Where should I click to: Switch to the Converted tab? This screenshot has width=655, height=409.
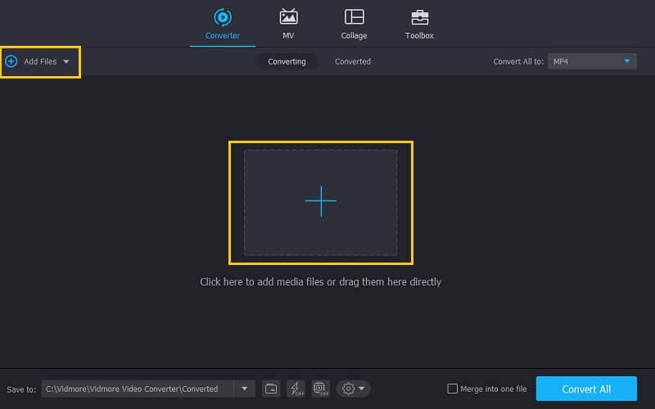tap(353, 61)
